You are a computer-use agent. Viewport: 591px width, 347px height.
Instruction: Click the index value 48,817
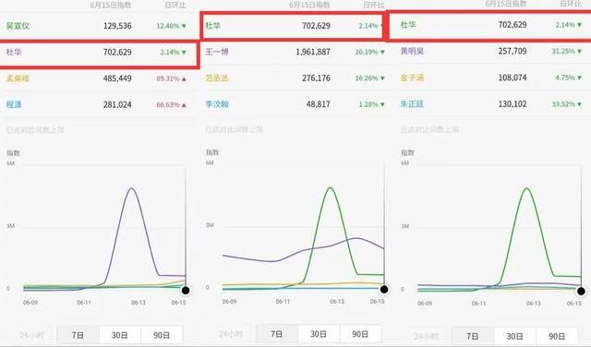318,104
